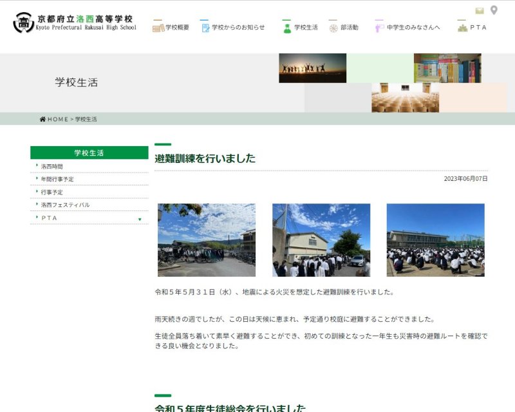Open 行事予定 sidebar link
Image resolution: width=515 pixels, height=412 pixels.
[x=52, y=192]
